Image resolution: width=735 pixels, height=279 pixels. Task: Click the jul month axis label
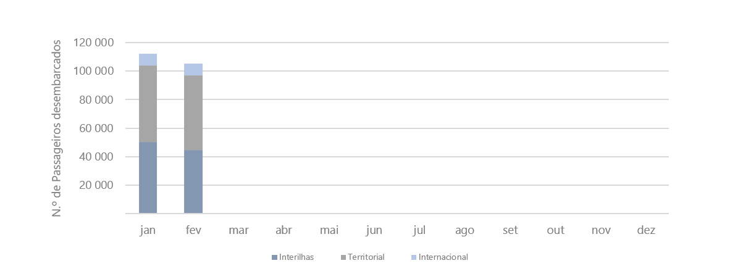coord(419,230)
